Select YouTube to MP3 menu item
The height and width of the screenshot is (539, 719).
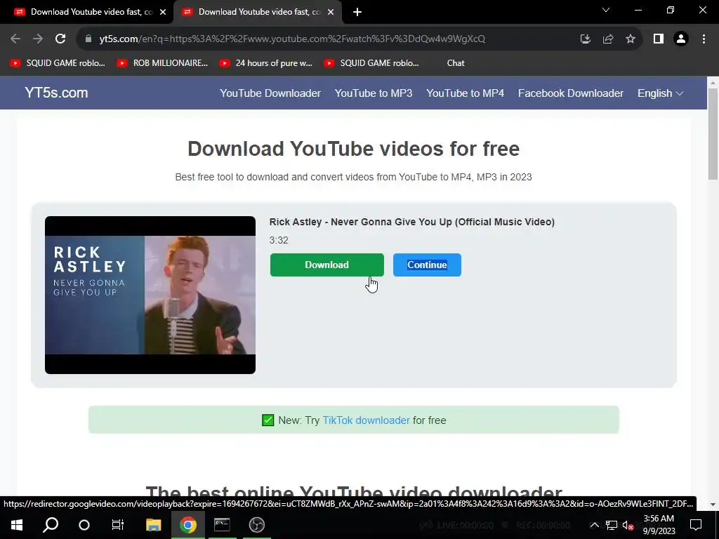[374, 93]
